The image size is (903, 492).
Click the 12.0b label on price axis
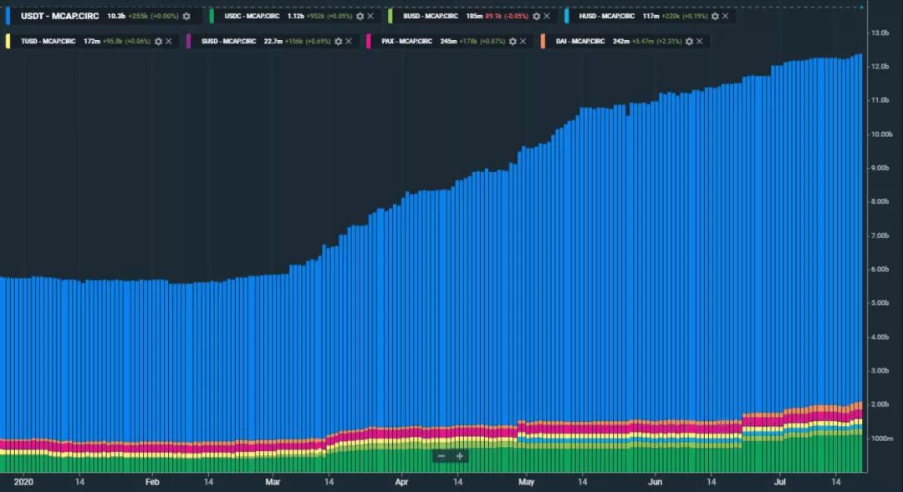[x=880, y=67]
